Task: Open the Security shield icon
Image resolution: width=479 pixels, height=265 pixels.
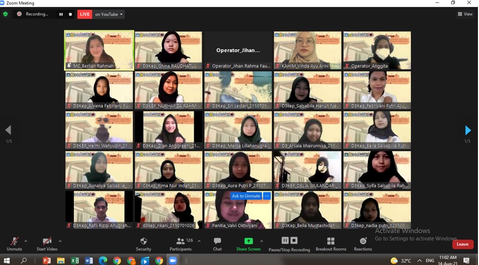Action: [x=144, y=241]
